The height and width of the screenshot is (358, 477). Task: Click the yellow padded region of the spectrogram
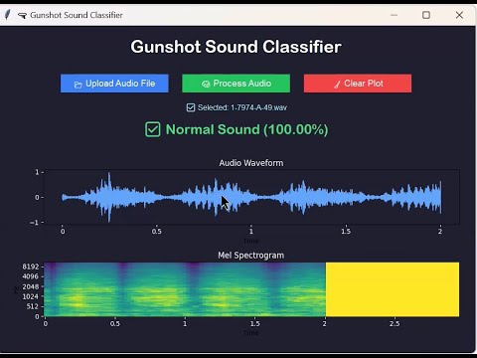(393, 289)
